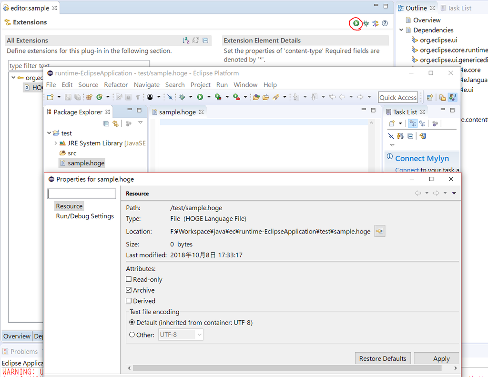This screenshot has width=488, height=377.
Task: Click green Run button in main toolbar
Action: click(x=200, y=97)
